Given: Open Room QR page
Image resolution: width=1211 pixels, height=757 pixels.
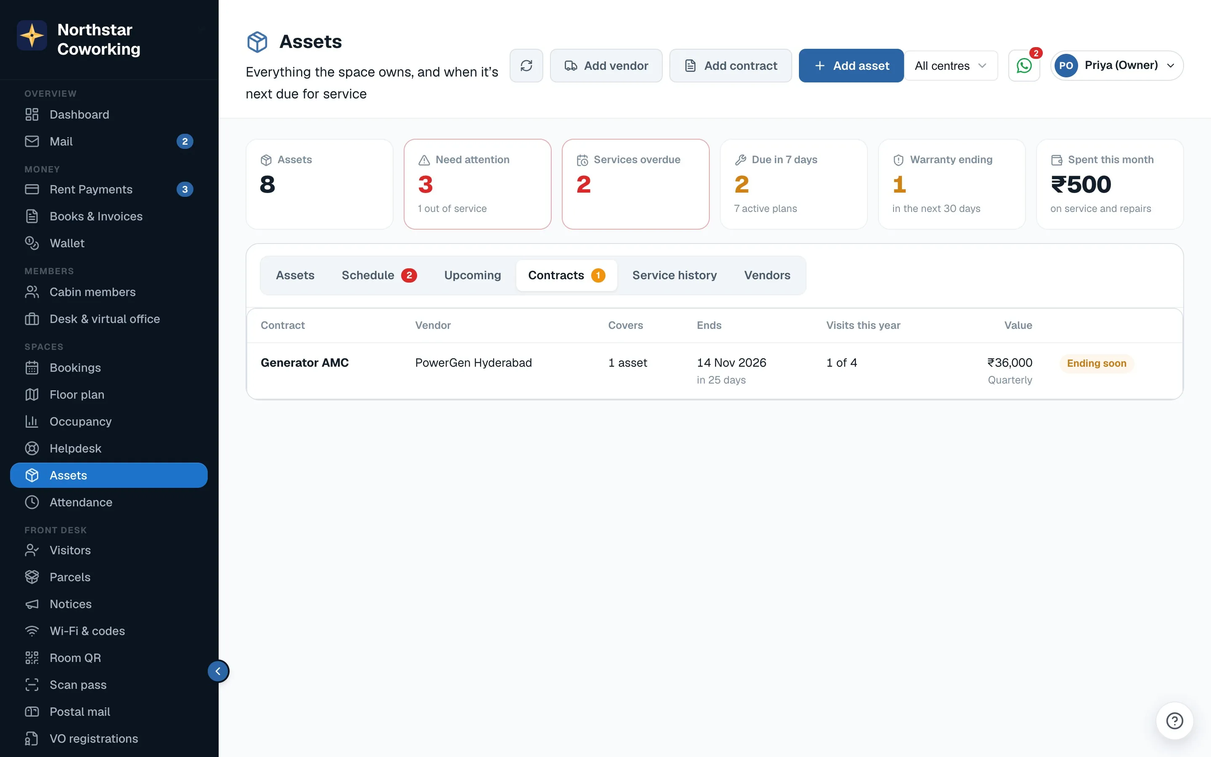Looking at the screenshot, I should 109,658.
